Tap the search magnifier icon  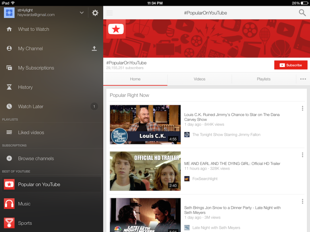click(302, 13)
